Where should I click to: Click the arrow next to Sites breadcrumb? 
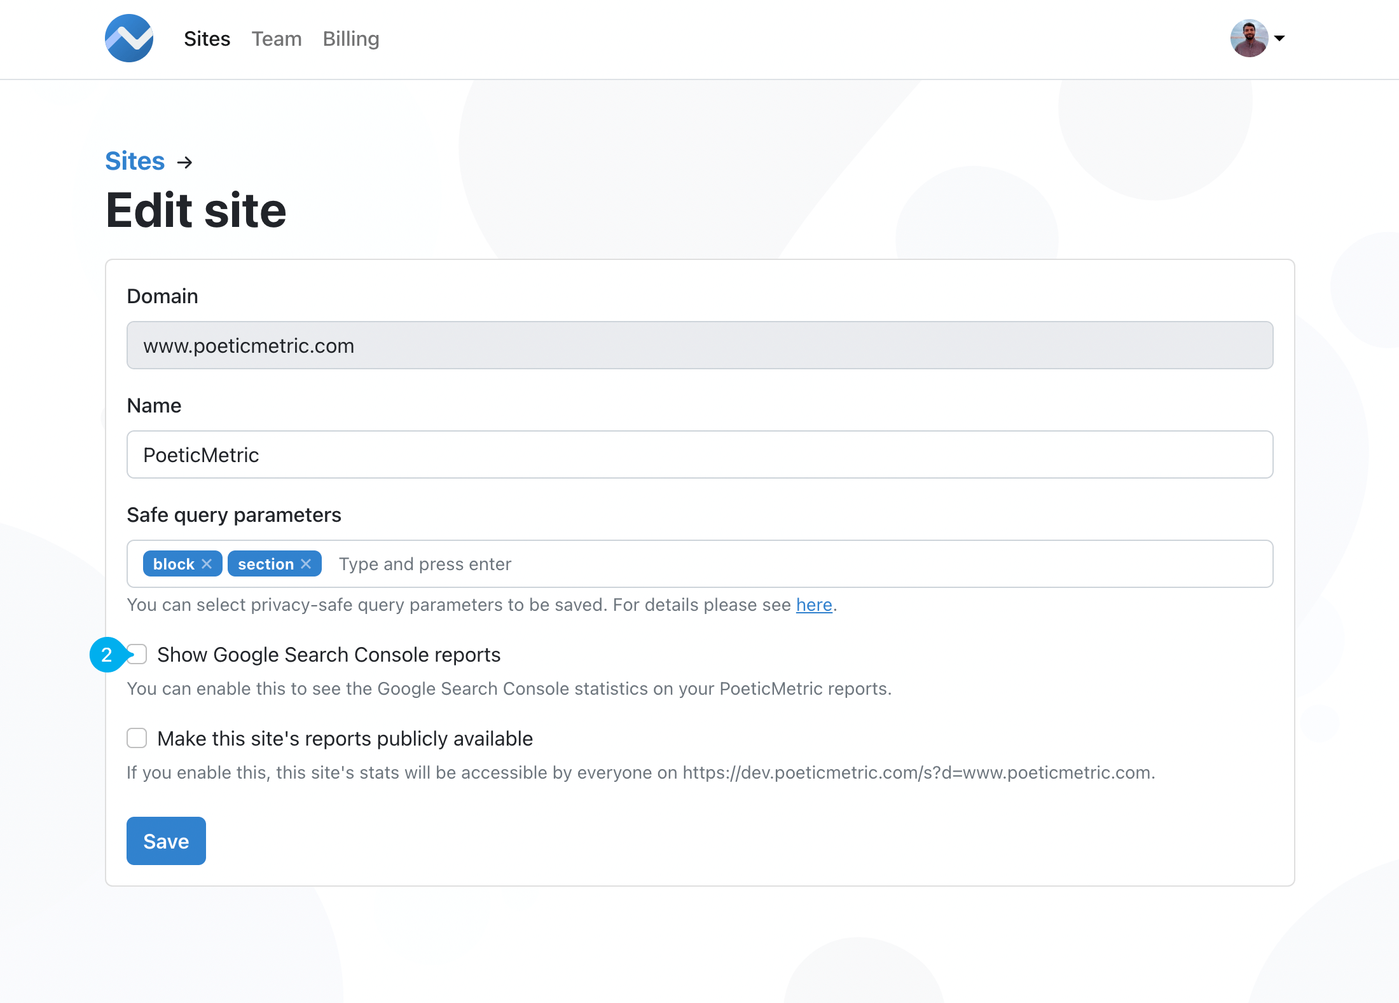click(x=185, y=162)
